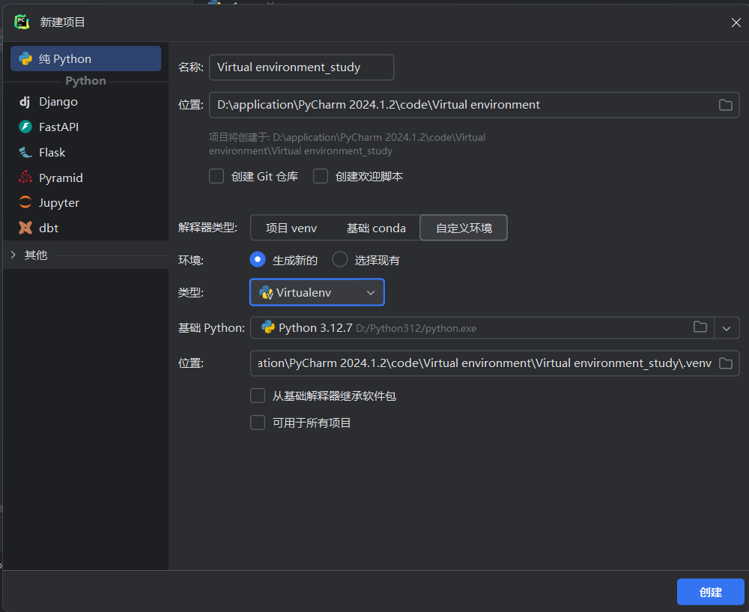Select dbt project type

pyautogui.click(x=86, y=228)
